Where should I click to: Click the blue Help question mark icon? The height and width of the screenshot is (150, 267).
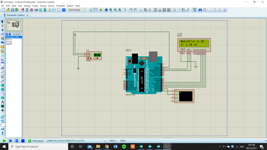pos(64,10)
